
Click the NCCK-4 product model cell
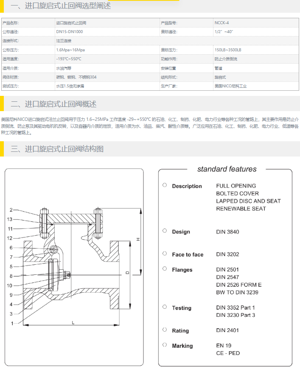coord(221,23)
